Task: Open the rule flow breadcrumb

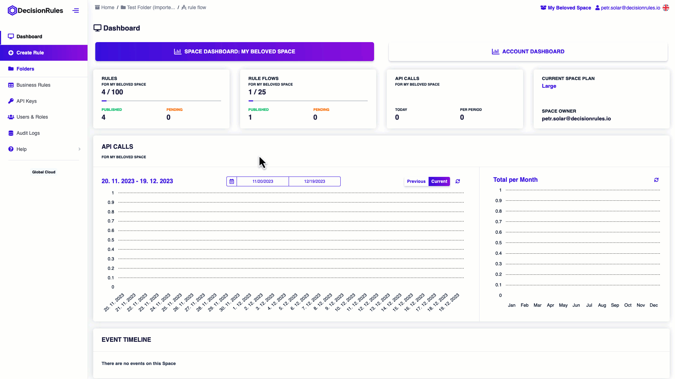Action: pyautogui.click(x=194, y=7)
